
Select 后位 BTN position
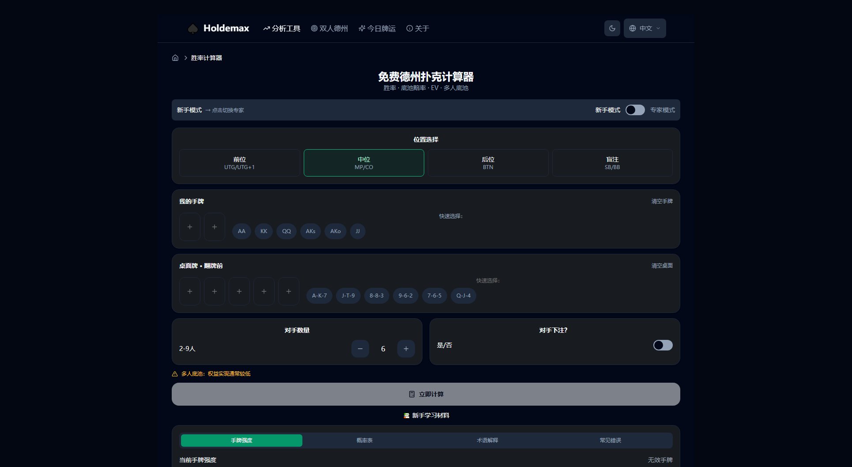click(x=488, y=163)
